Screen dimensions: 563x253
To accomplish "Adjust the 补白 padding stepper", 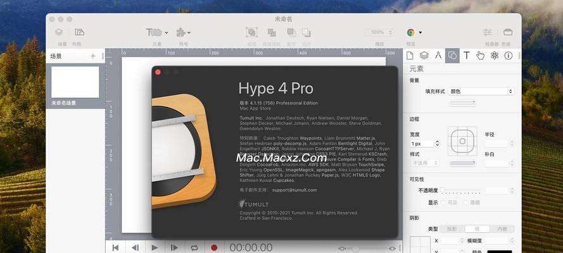I will pyautogui.click(x=512, y=163).
